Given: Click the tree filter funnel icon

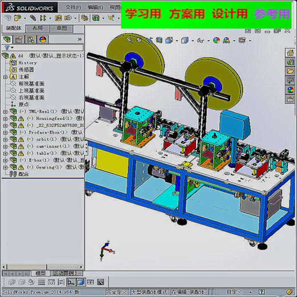Looking at the screenshot, I should [7, 47].
